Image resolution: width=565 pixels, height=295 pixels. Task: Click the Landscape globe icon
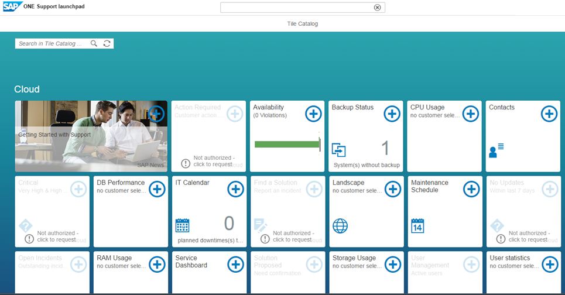[340, 225]
